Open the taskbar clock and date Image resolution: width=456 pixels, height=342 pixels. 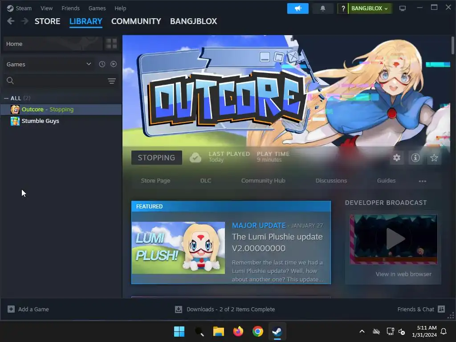point(424,331)
